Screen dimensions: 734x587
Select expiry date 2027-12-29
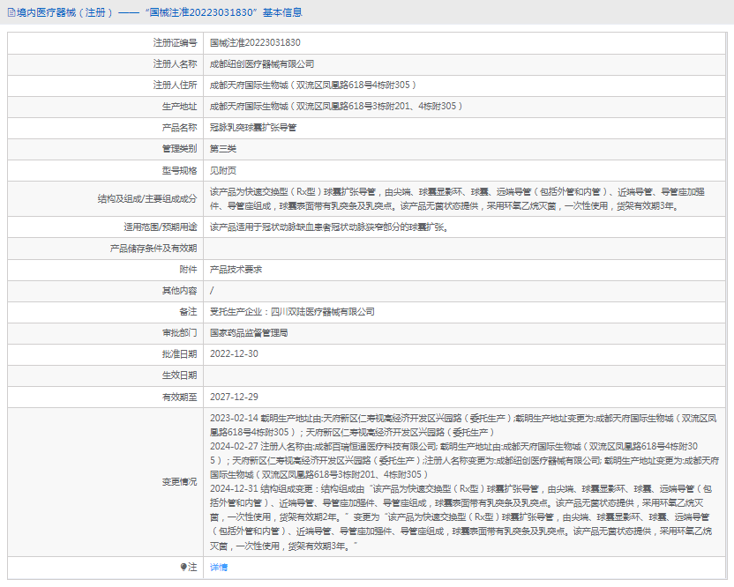click(x=234, y=398)
